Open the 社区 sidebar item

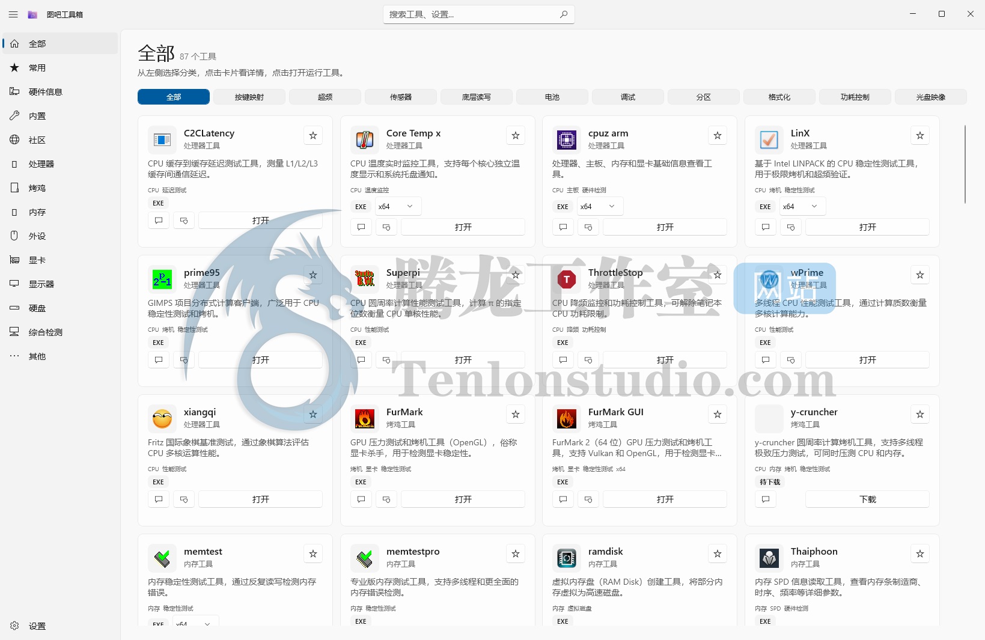[60, 140]
